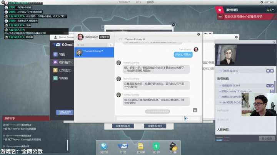Click the log entry 获得了Thomas Conway的邮箱
Image resolution: width=277 pixels, height=155 pixels.
[20, 129]
